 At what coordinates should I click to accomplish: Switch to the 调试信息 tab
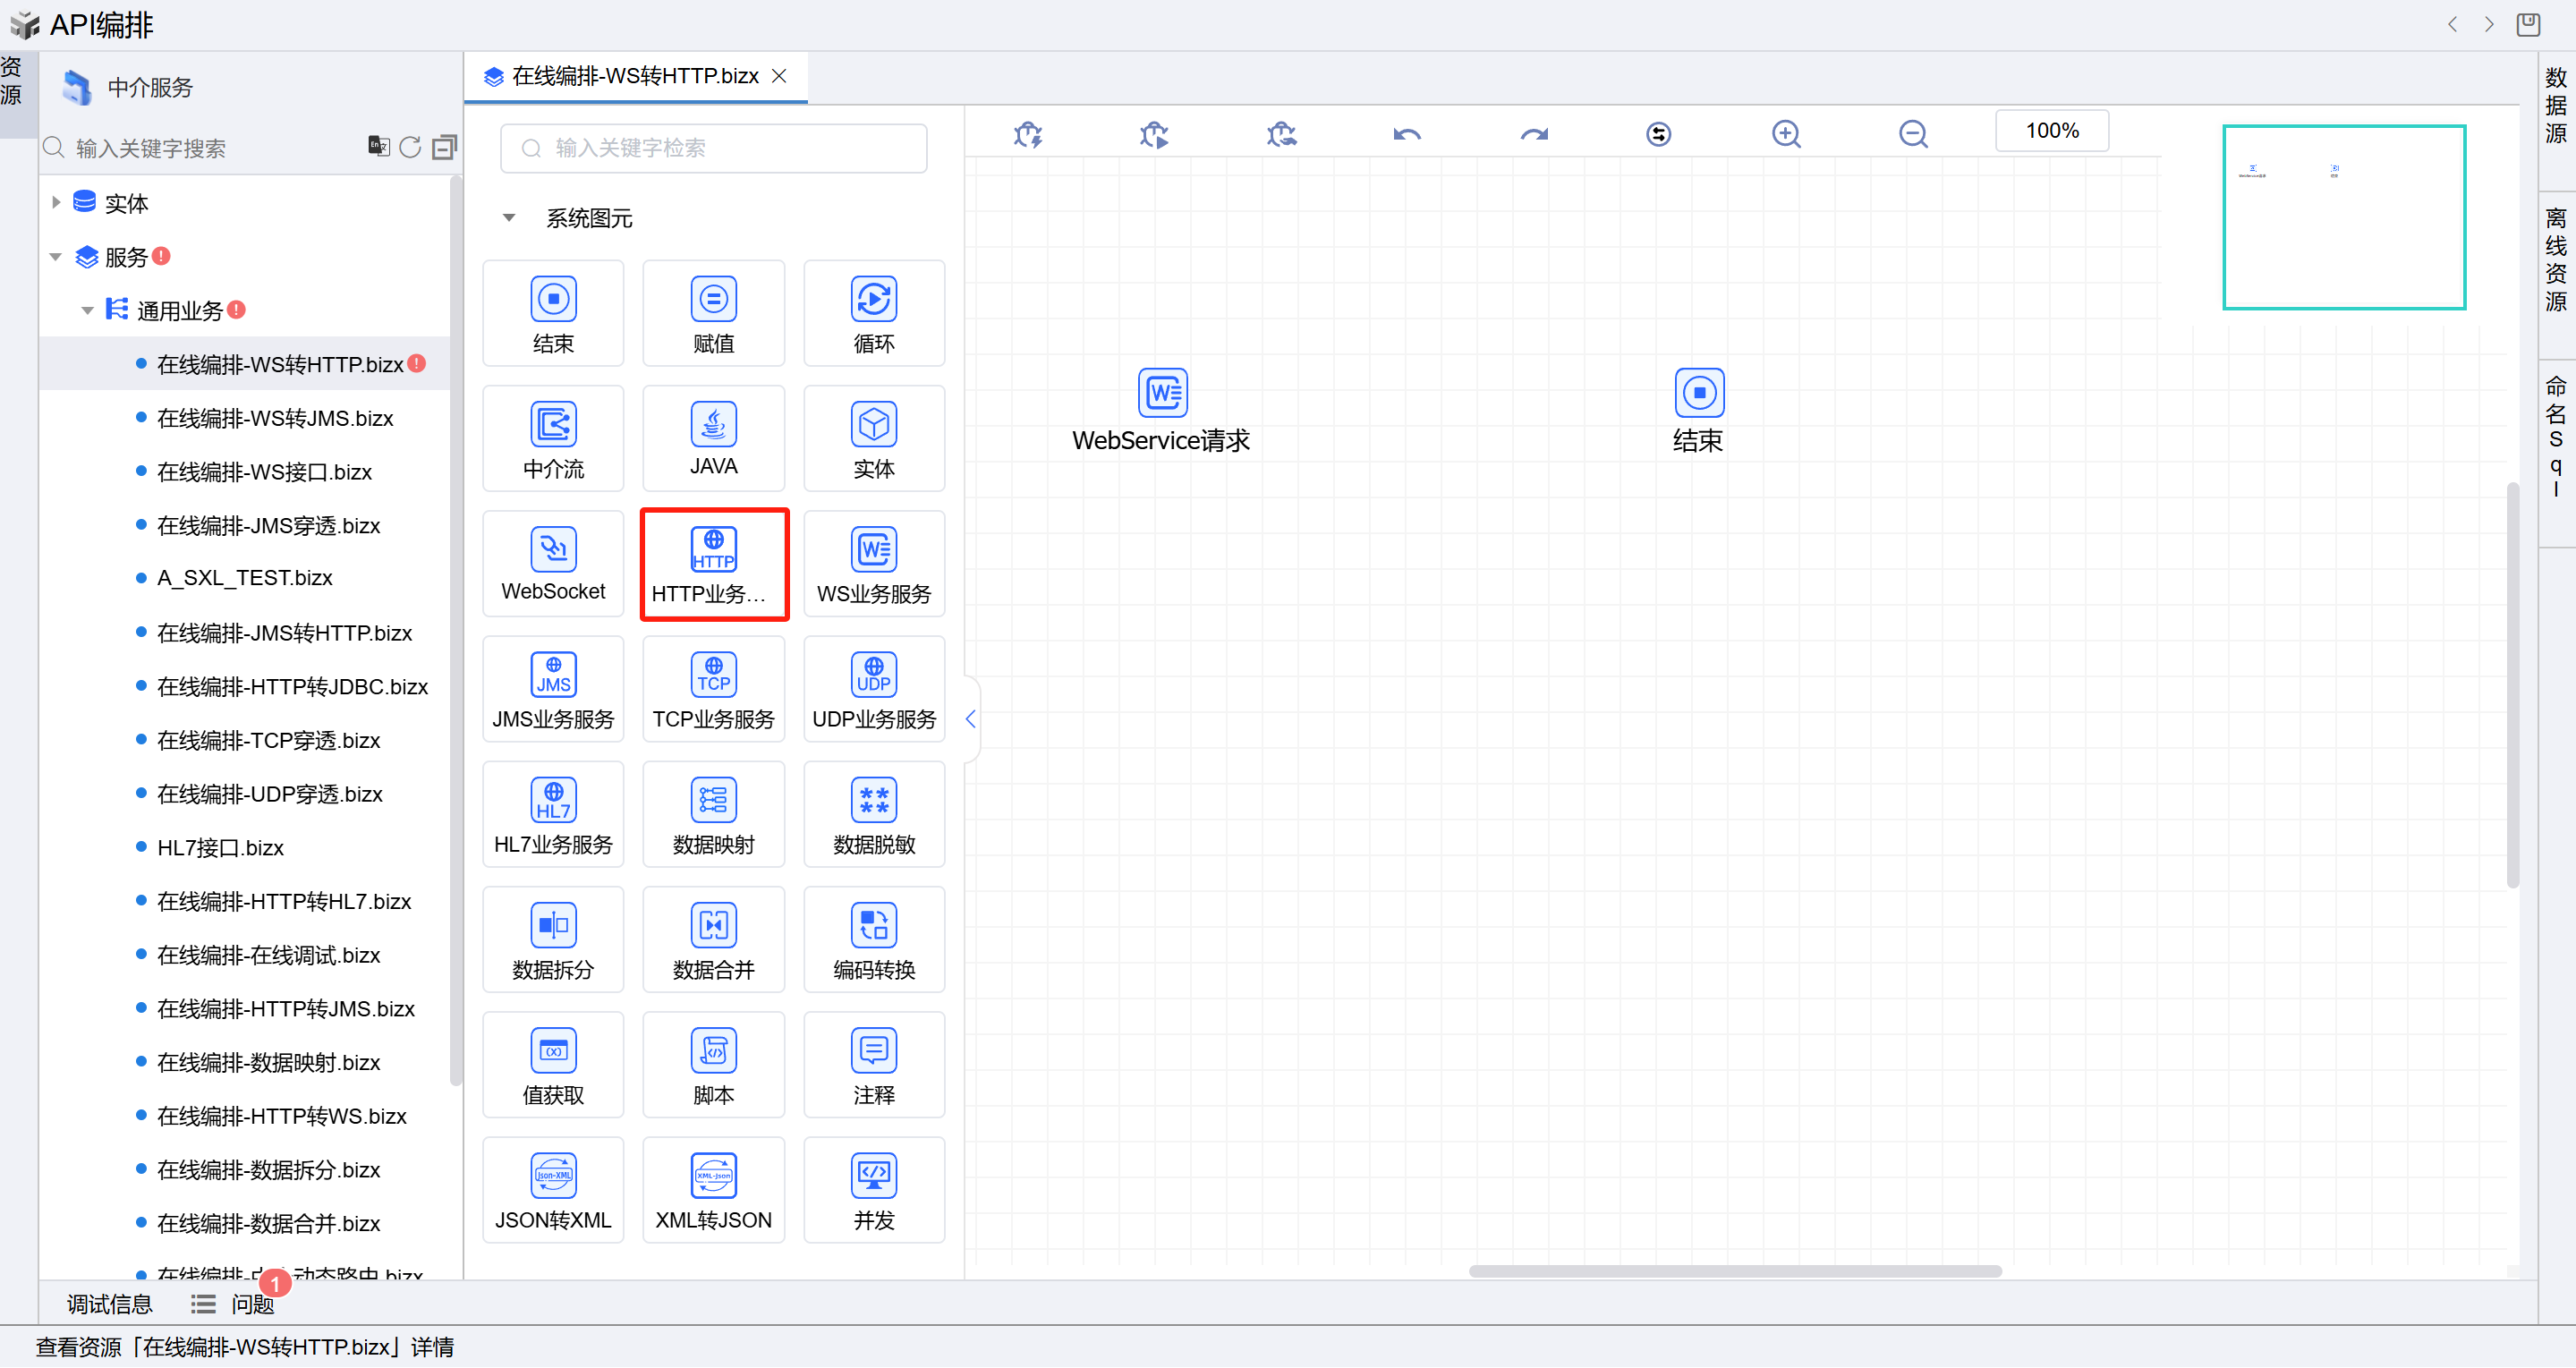pyautogui.click(x=110, y=1304)
